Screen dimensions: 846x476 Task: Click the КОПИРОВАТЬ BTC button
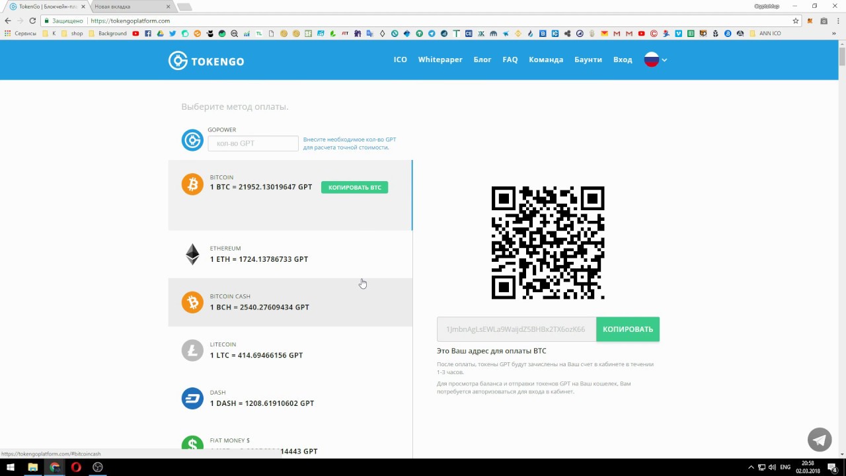coord(355,187)
